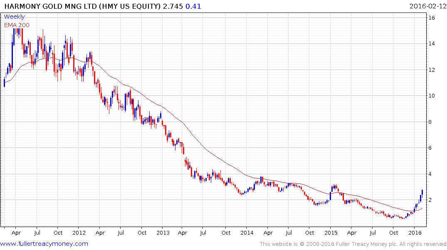Click the 2 price axis label
Viewport: 447px width, 250px height.
click(430, 200)
